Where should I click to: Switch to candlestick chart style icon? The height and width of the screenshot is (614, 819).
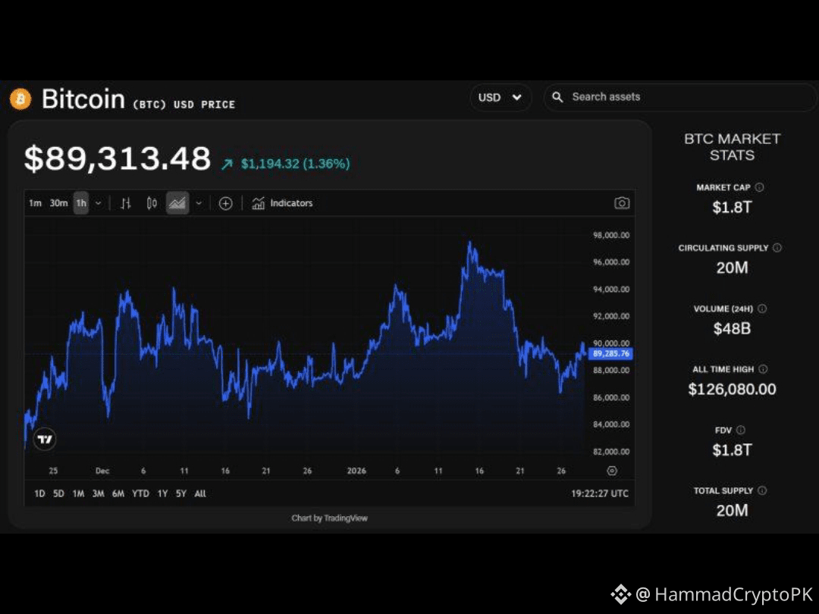pos(152,203)
